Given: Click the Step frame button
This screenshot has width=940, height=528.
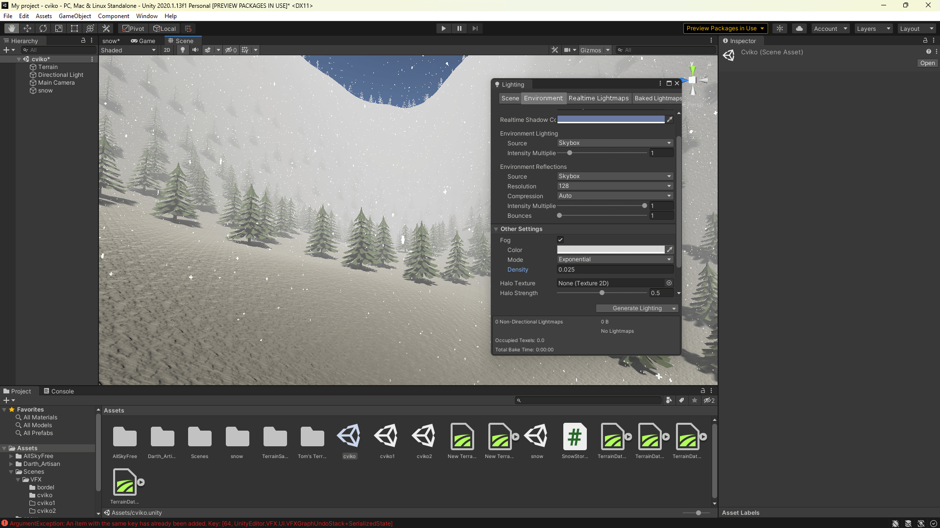Looking at the screenshot, I should (475, 28).
